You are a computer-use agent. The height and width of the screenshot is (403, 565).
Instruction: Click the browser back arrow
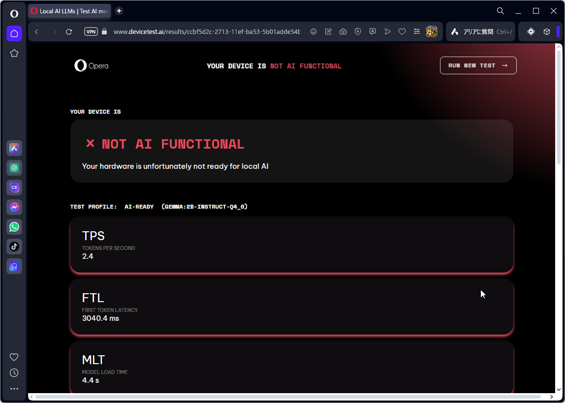pyautogui.click(x=36, y=31)
